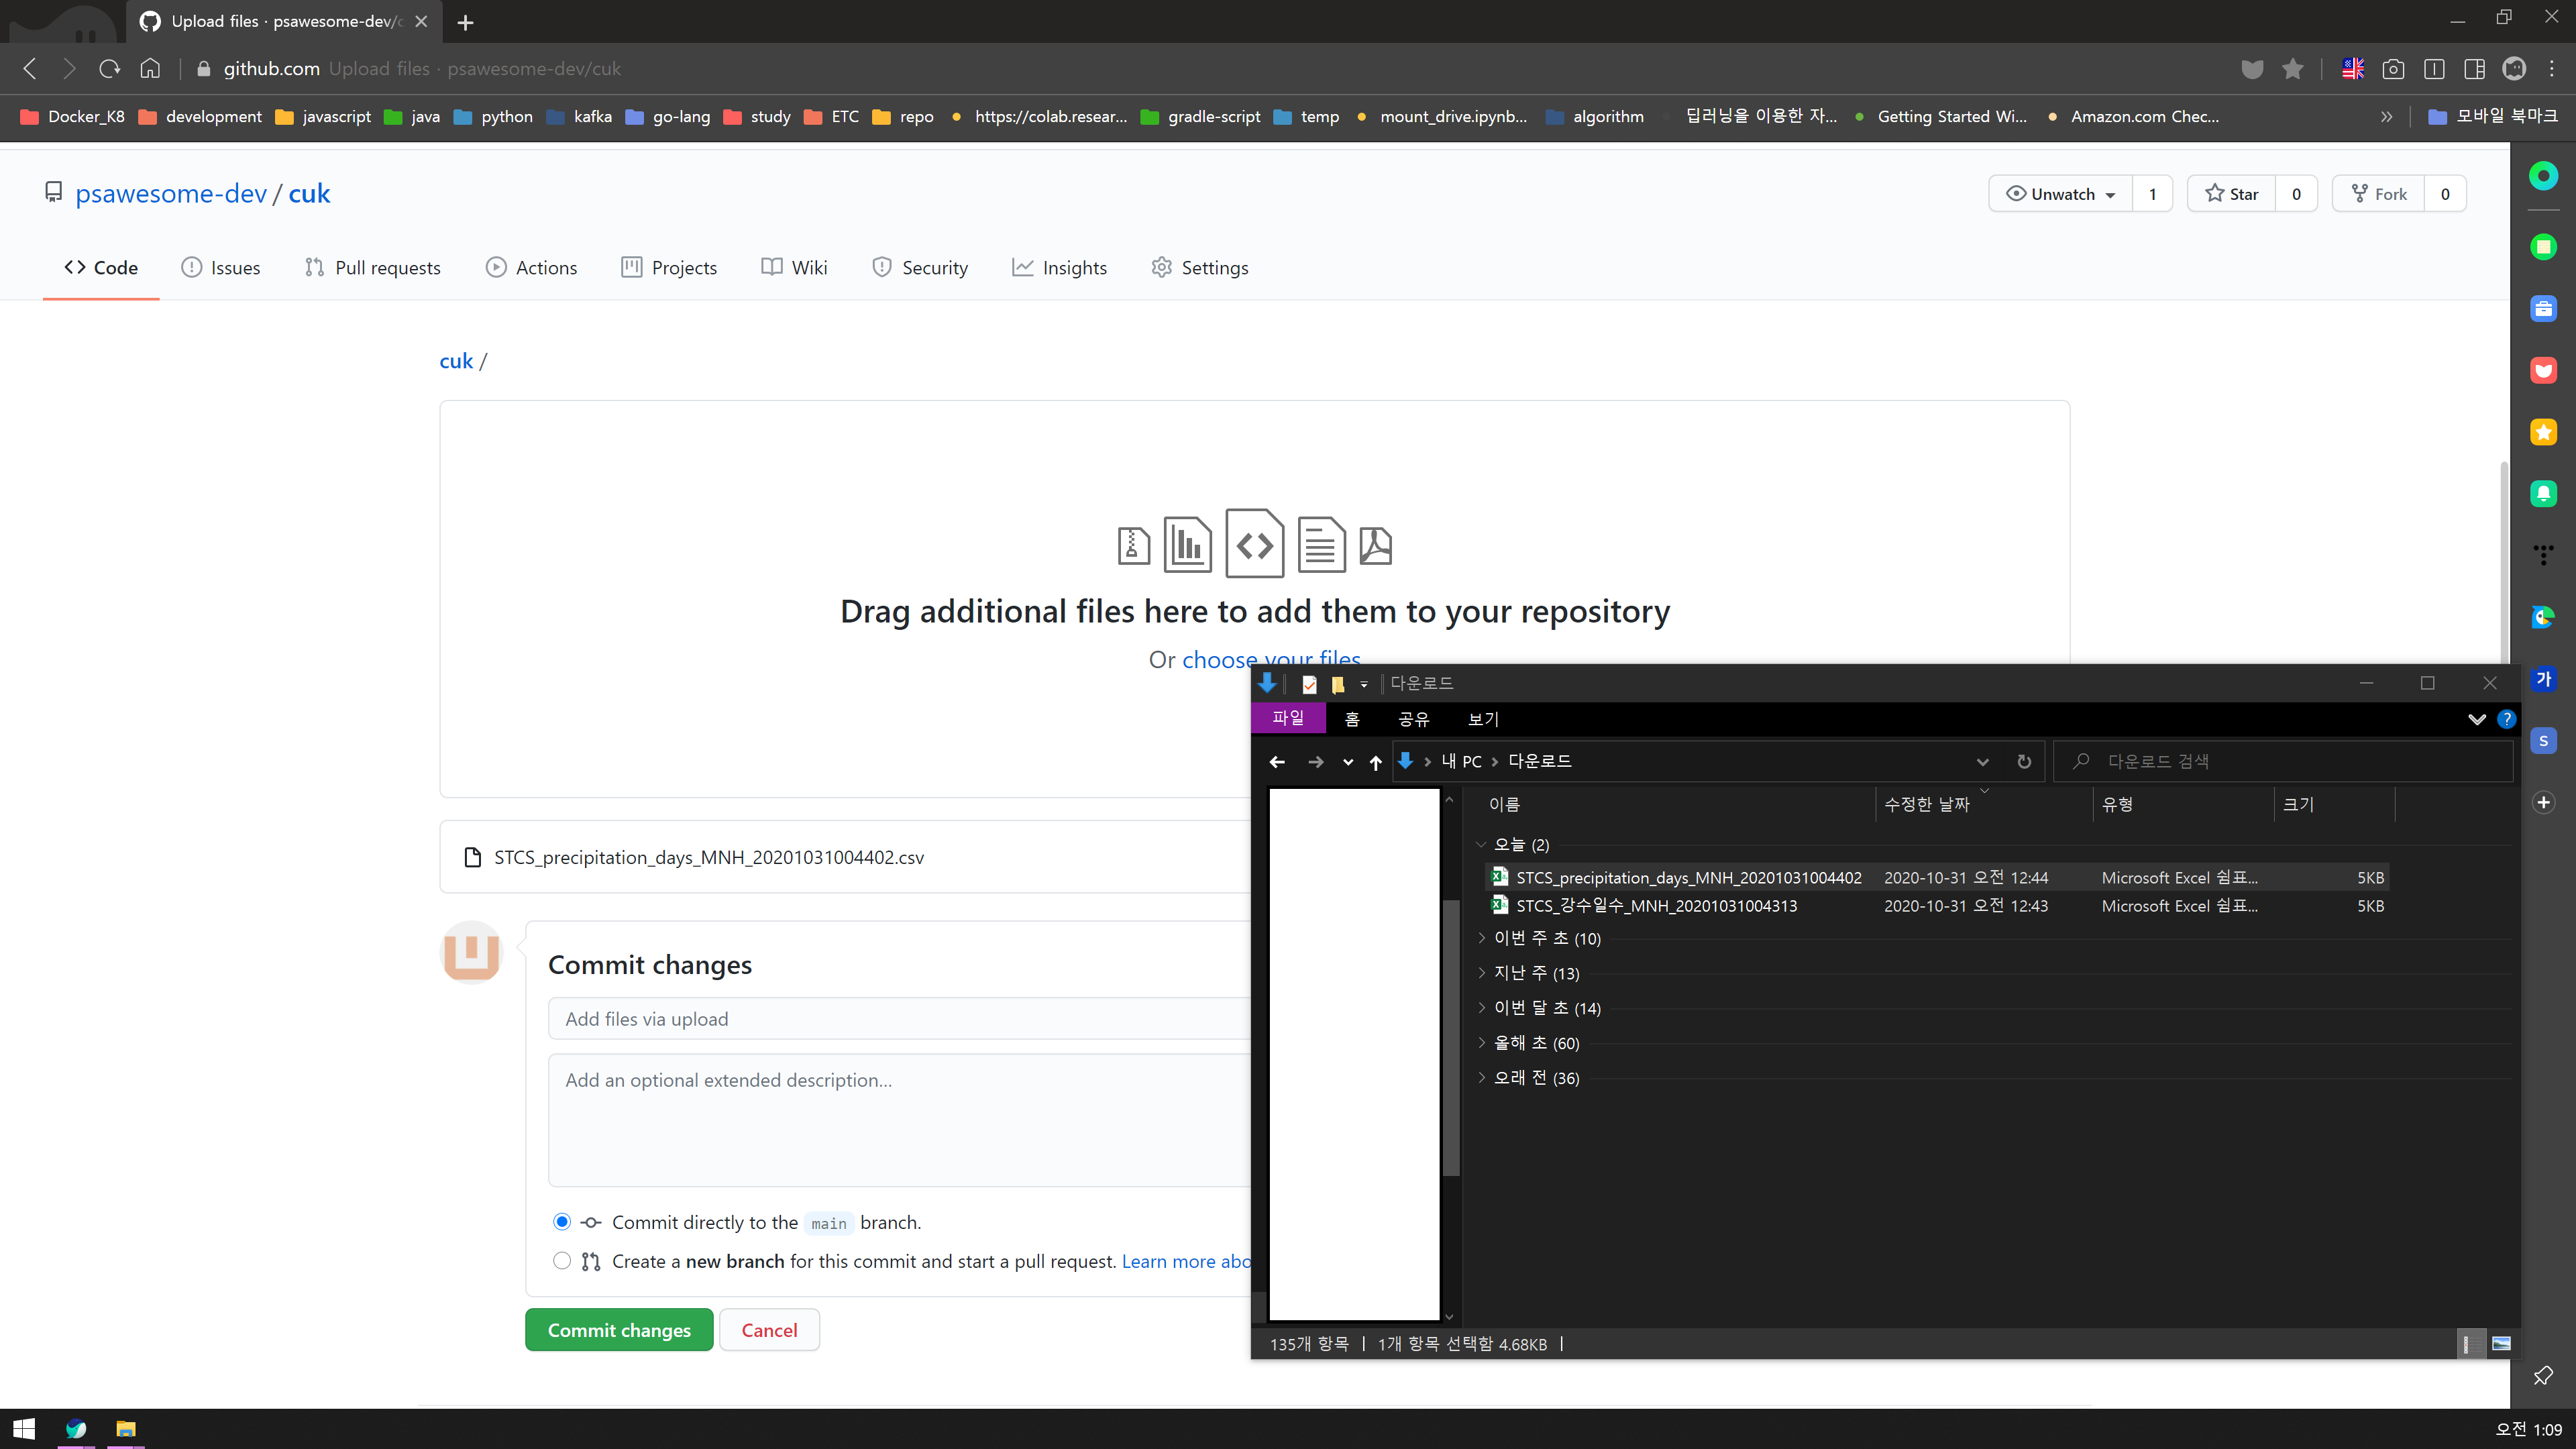Select commit directly to main branch radio

coord(562,1222)
